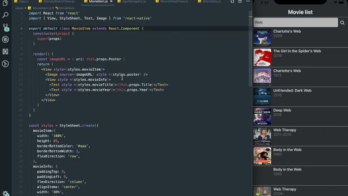Viewport: 348px width, 196px height.
Task: Select 'Deep Web' title
Action: (282, 110)
